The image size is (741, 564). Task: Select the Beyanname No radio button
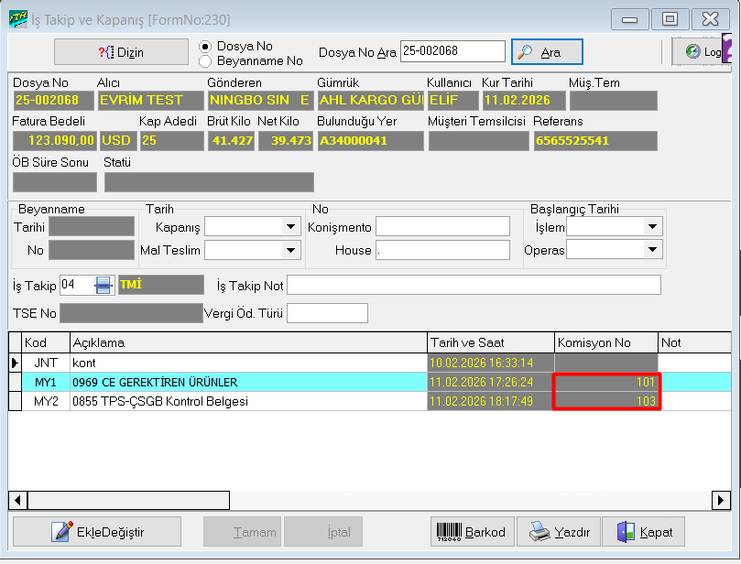[x=205, y=61]
